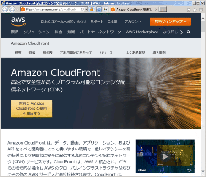Click the Internet Explorer title bar icon
The height and width of the screenshot is (177, 206).
[x=3, y=3]
